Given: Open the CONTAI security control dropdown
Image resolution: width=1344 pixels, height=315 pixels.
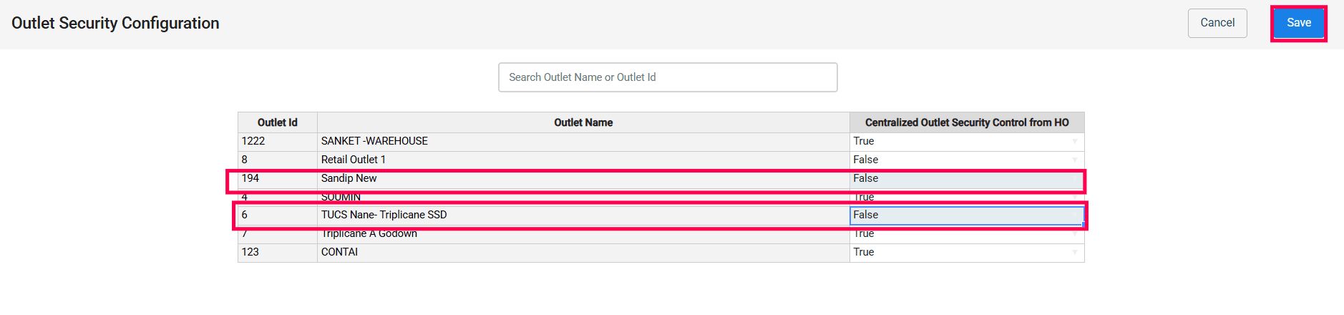Looking at the screenshot, I should pyautogui.click(x=966, y=253).
